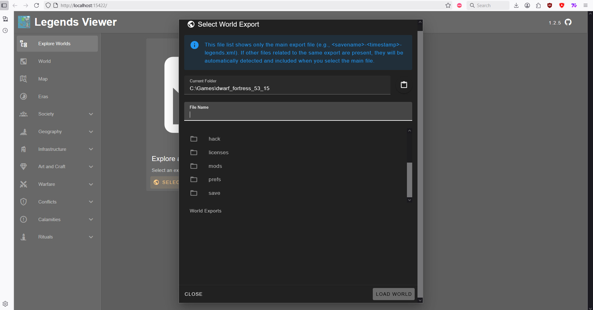
Task: Click the Conflicts shield icon
Action: tap(24, 202)
